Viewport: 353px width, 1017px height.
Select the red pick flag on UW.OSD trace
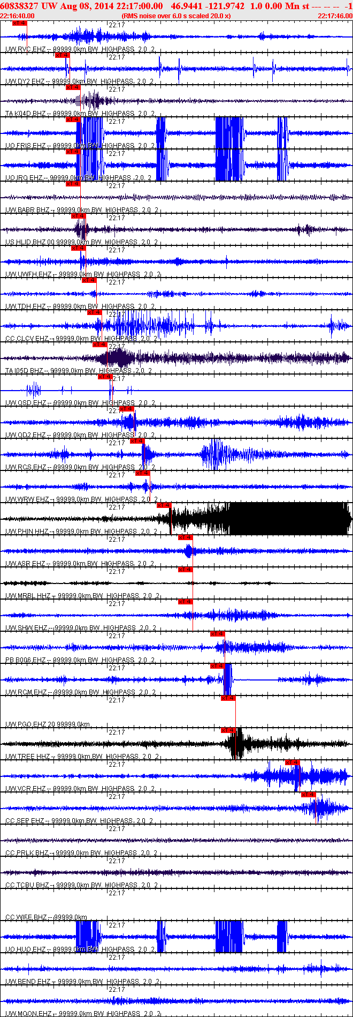click(x=105, y=377)
